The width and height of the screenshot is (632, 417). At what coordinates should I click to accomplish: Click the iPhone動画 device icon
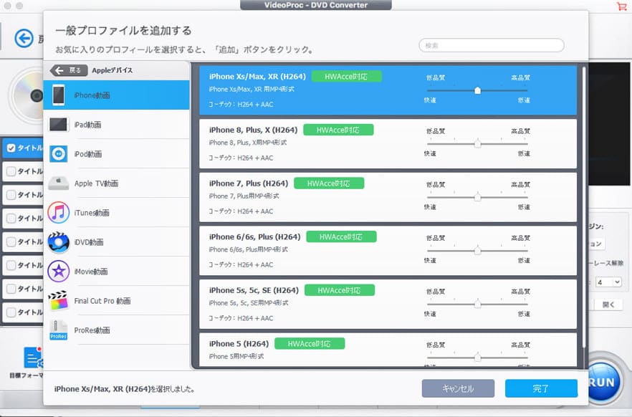point(59,95)
